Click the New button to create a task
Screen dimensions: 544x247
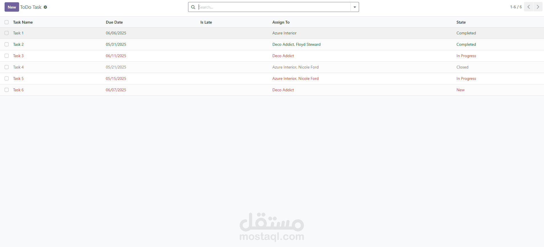click(x=12, y=7)
